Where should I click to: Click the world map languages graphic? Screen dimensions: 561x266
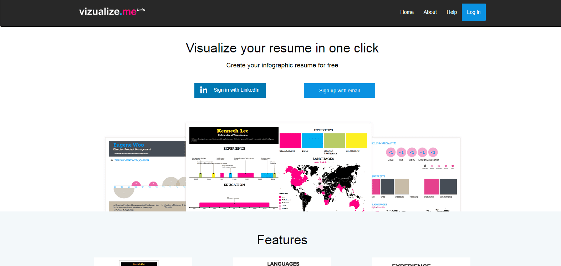(323, 187)
